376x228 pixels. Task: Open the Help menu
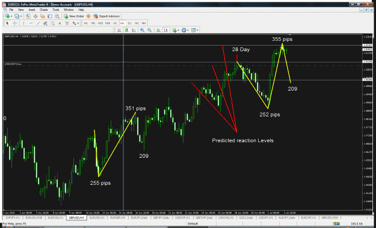[x=81, y=10]
